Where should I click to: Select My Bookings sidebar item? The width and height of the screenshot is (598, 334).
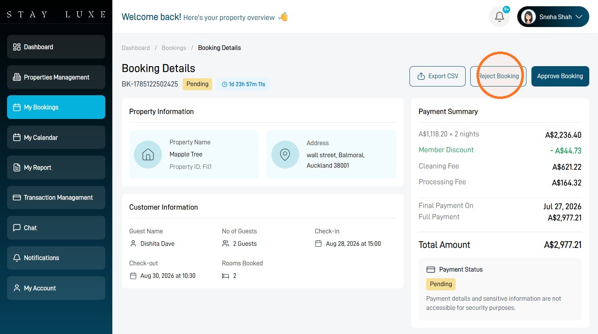[x=56, y=107]
